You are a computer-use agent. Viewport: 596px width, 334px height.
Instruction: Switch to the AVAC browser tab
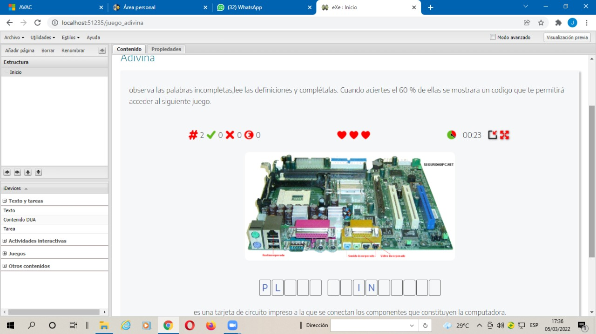click(54, 7)
